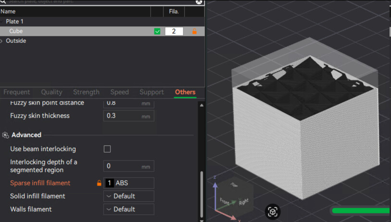Image resolution: width=391 pixels, height=222 pixels.
Task: Switch to the Strength tab
Action: [86, 92]
